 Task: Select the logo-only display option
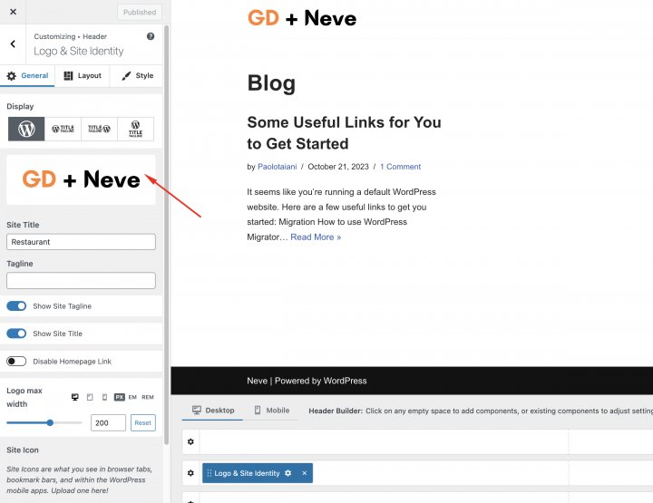(x=26, y=129)
